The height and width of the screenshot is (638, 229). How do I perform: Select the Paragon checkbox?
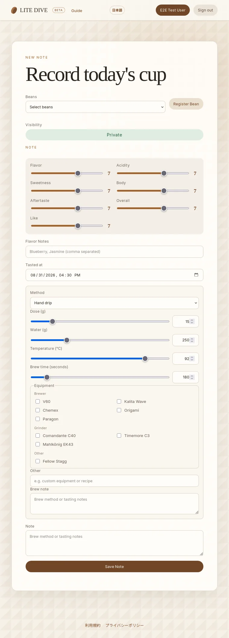tap(38, 419)
